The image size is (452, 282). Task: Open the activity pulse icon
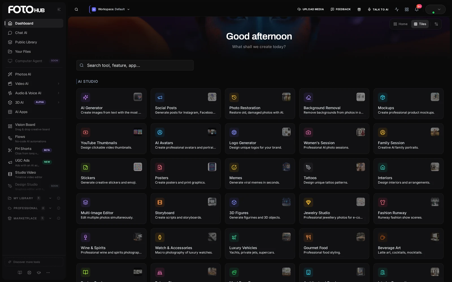pos(397,9)
